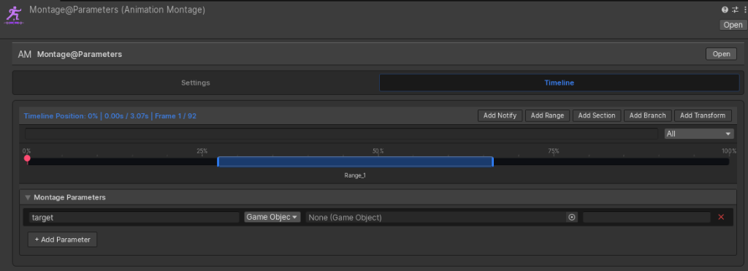This screenshot has height=271, width=748.
Task: Click the None (Game Object) reference field
Action: point(436,217)
